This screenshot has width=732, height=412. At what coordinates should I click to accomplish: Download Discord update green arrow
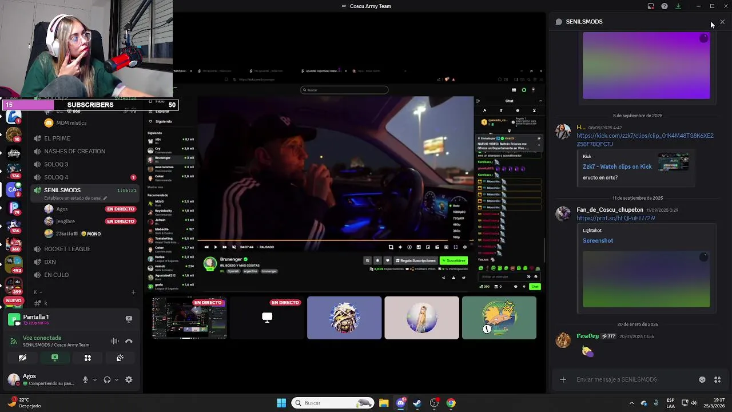(x=678, y=6)
